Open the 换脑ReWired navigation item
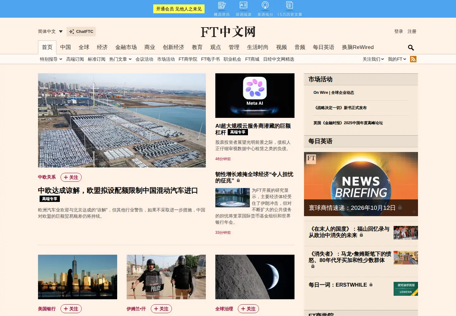The height and width of the screenshot is (316, 456). (x=358, y=47)
